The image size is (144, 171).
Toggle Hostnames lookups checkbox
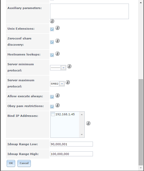tap(52, 55)
